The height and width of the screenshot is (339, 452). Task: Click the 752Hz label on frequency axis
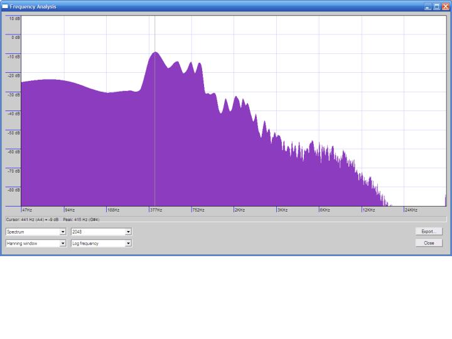pyautogui.click(x=198, y=210)
